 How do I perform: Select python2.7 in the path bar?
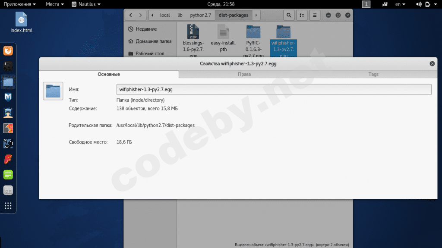200,15
